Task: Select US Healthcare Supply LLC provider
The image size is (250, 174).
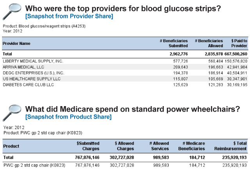Action: coord(32,79)
